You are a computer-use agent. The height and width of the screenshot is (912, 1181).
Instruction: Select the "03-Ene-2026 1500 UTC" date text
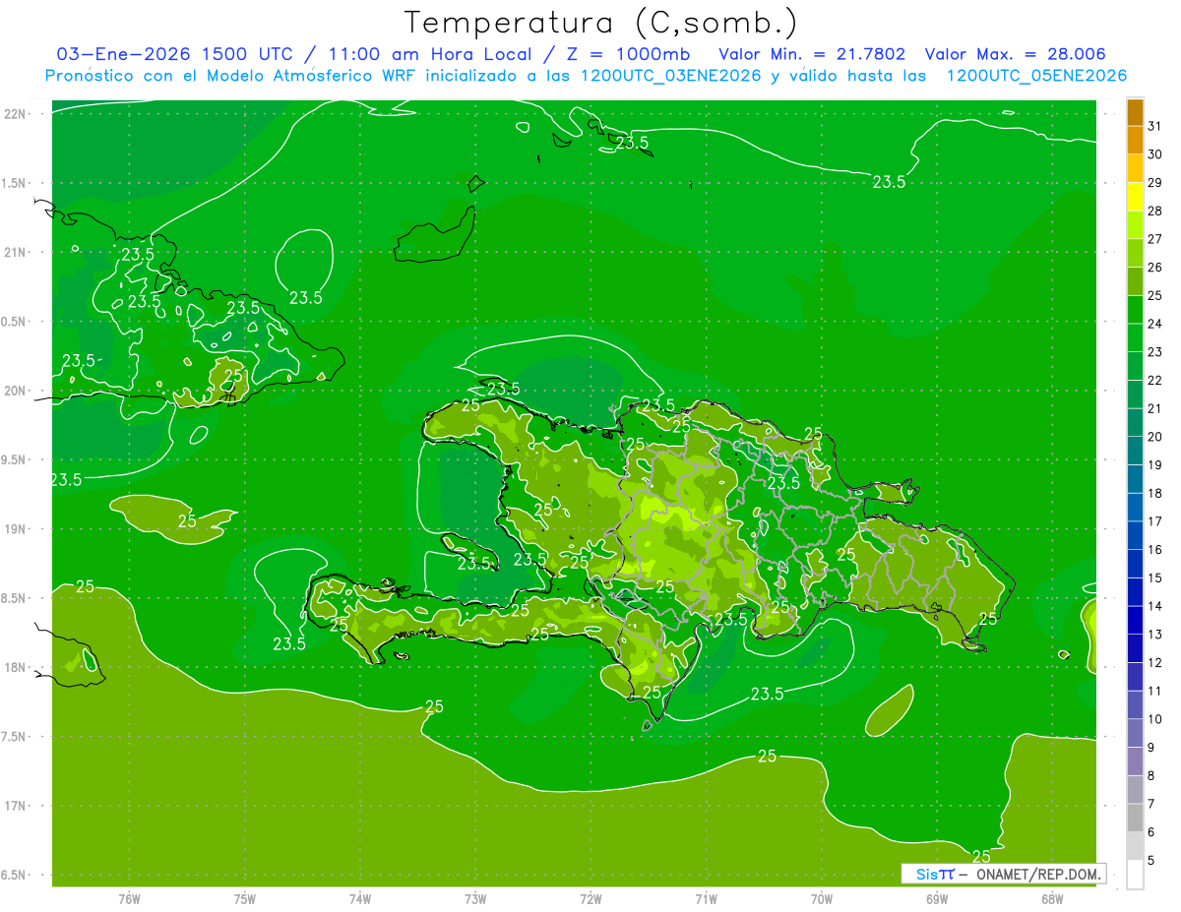coord(174,54)
